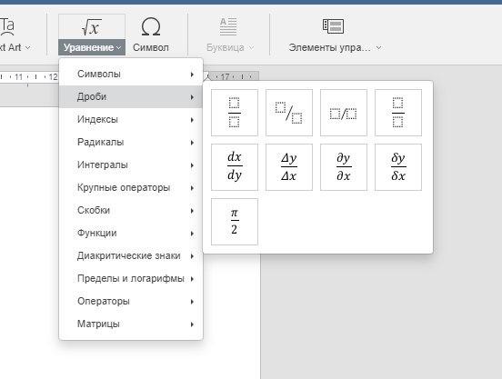This screenshot has height=379, width=502.
Task: Click ruler mark 17
Action: point(225,76)
